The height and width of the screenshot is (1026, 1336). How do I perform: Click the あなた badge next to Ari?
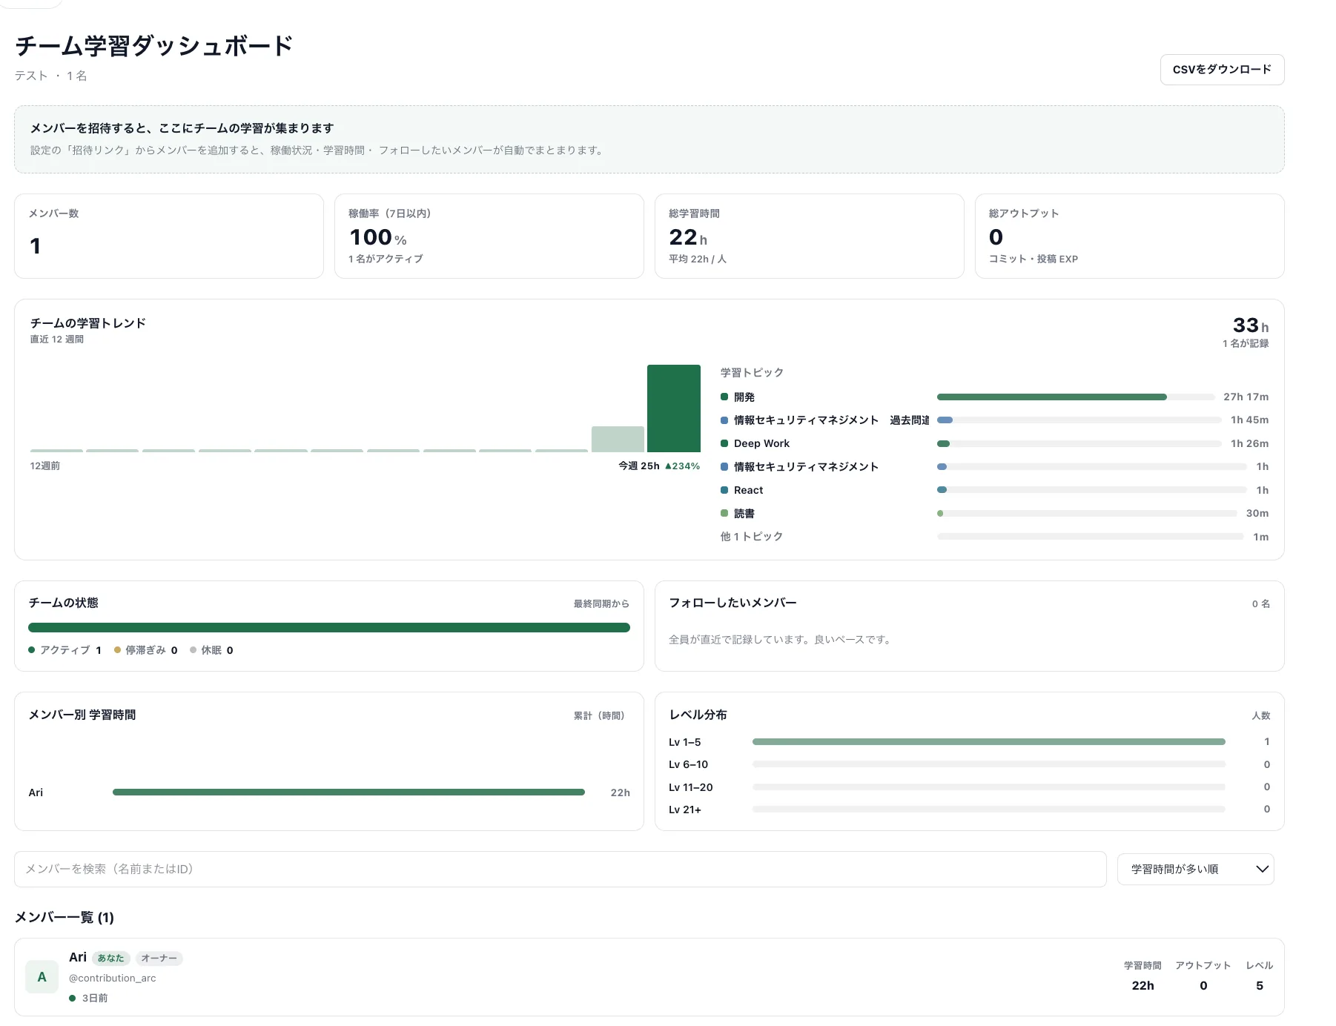pos(111,958)
